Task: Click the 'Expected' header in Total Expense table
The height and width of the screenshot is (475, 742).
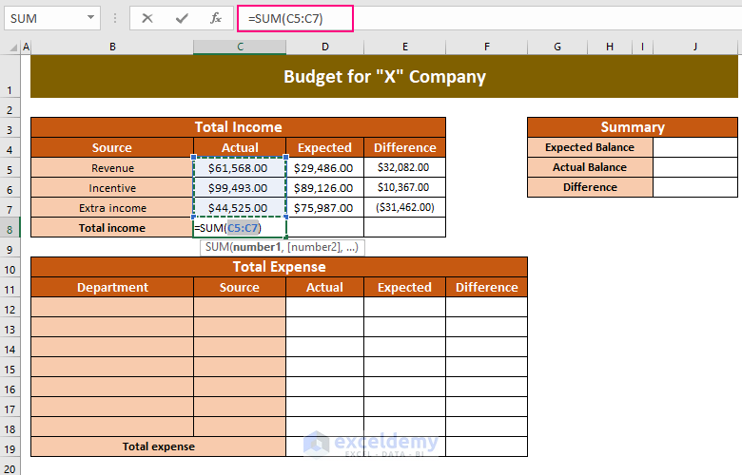Action: click(x=404, y=287)
